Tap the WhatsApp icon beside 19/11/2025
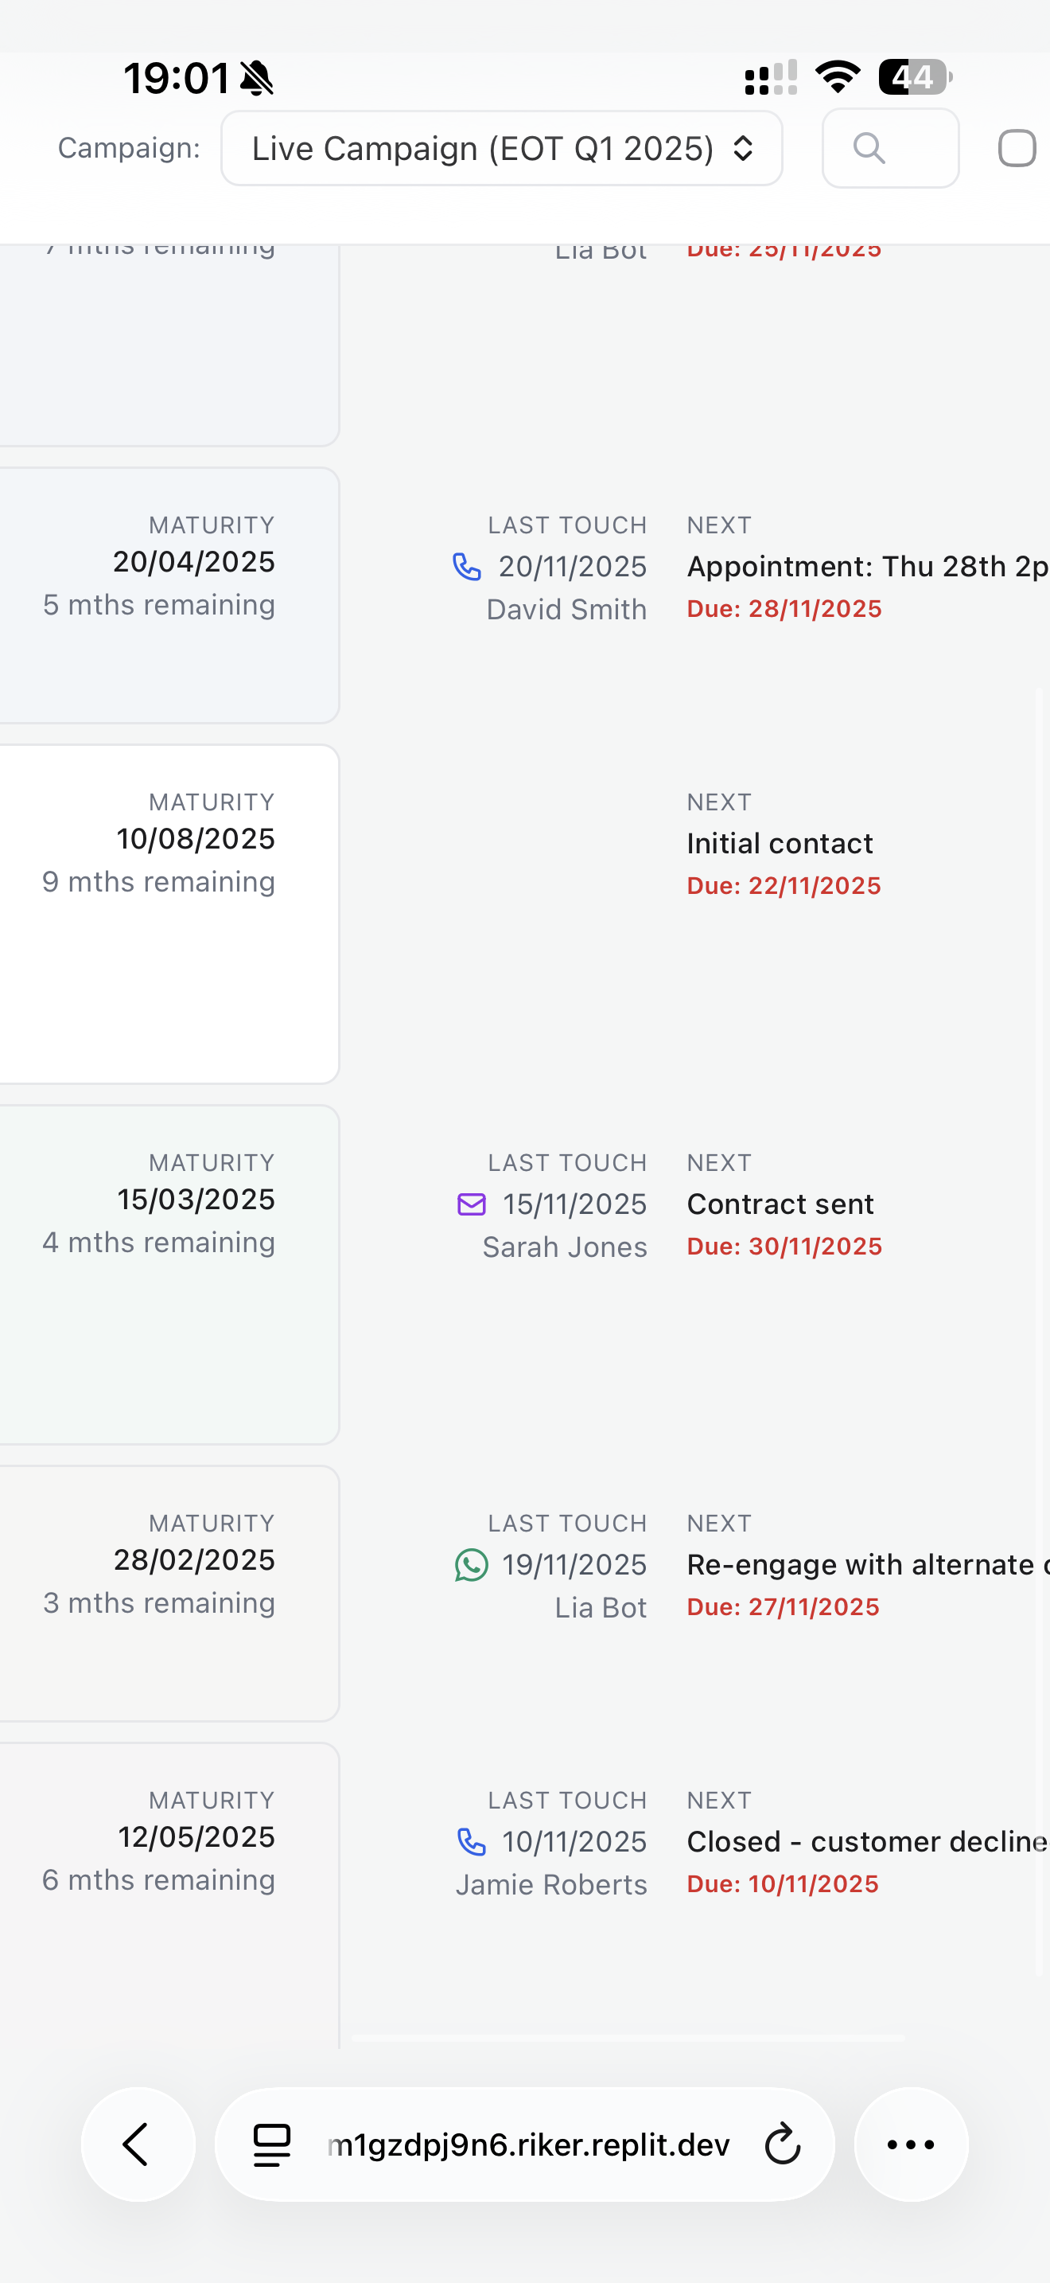Image resolution: width=1050 pixels, height=2283 pixels. [x=471, y=1564]
